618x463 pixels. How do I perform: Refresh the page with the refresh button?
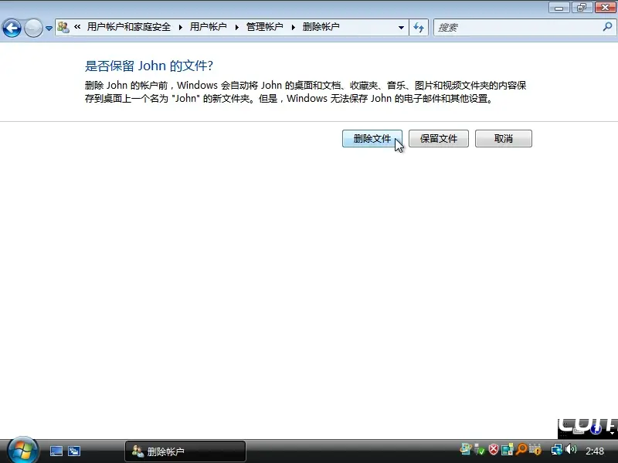tap(419, 28)
